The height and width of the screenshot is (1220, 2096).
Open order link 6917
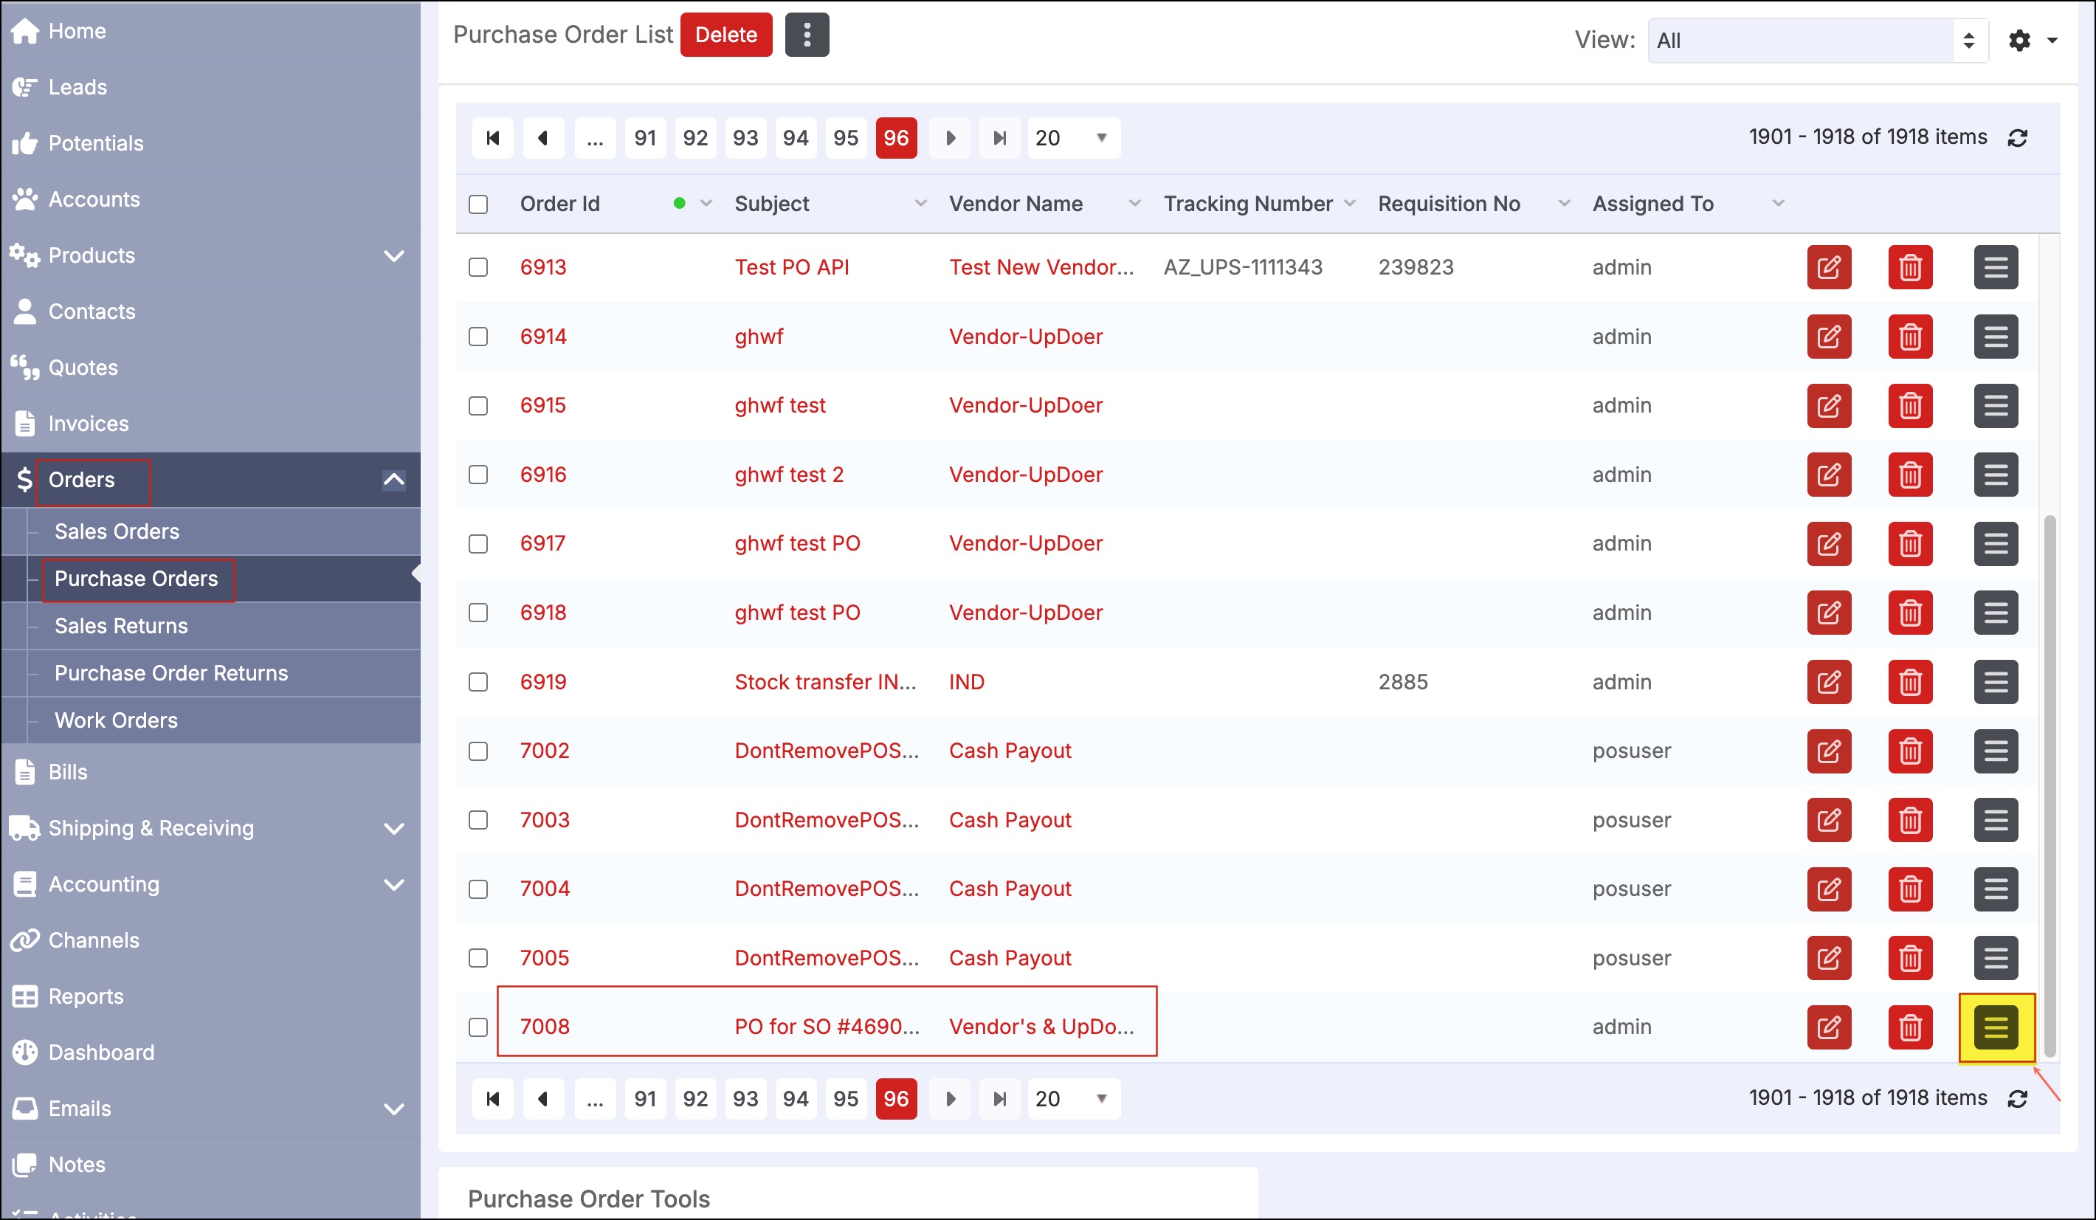[543, 544]
